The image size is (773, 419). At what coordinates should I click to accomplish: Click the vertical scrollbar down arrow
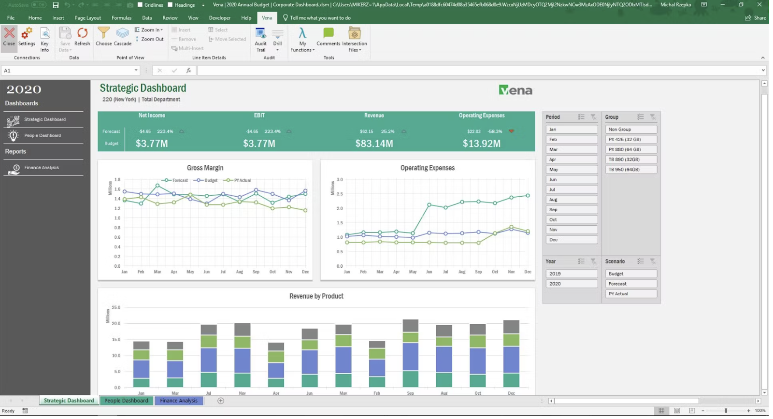click(x=764, y=392)
